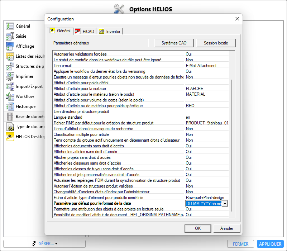Click the PRODUCT_Stahlbau_01 value
The image size is (287, 251).
coord(207,123)
